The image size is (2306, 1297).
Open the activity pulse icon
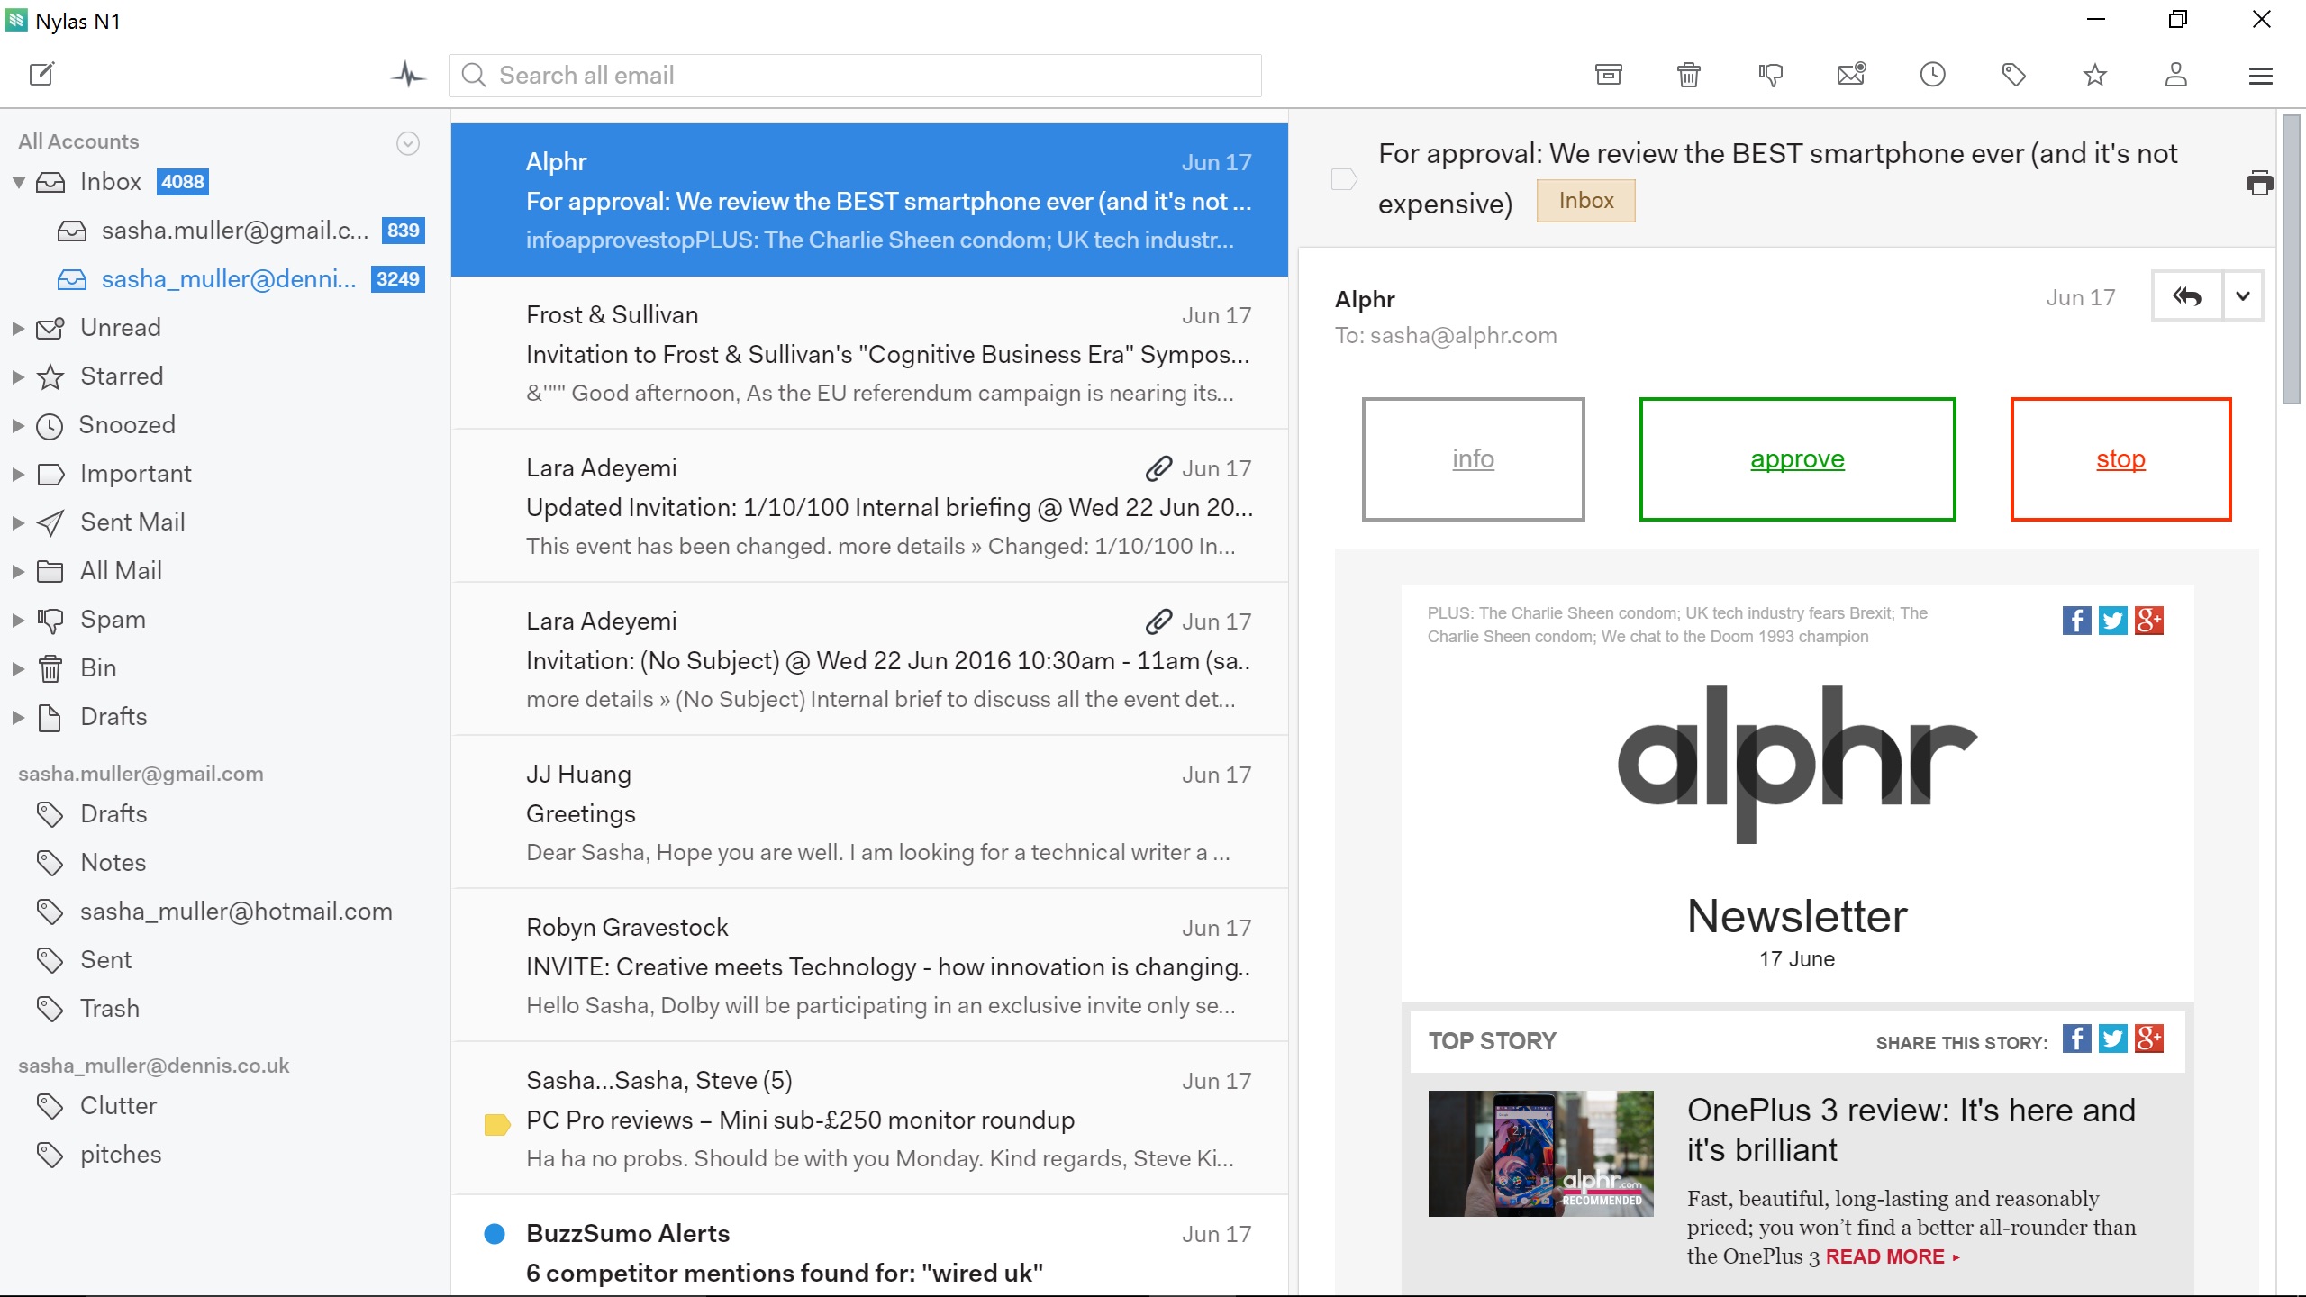coord(408,74)
